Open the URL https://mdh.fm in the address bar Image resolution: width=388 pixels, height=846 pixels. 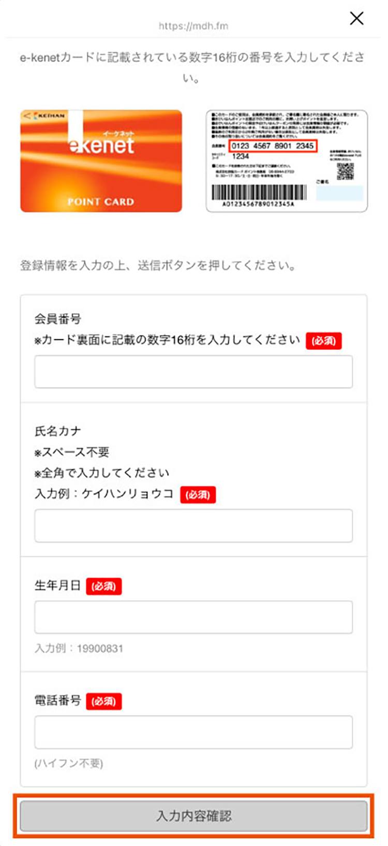194,25
